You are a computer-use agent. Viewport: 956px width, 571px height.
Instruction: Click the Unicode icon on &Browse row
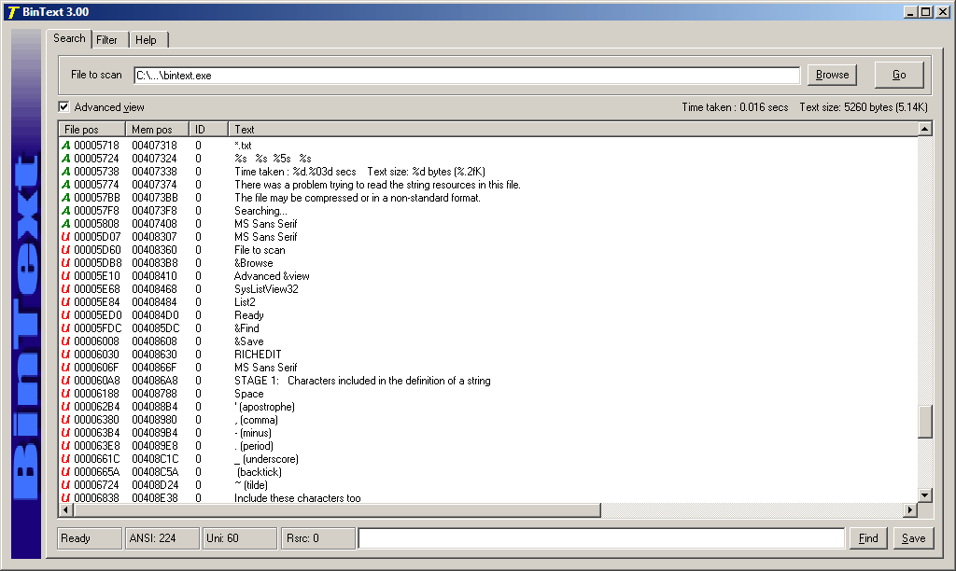66,263
